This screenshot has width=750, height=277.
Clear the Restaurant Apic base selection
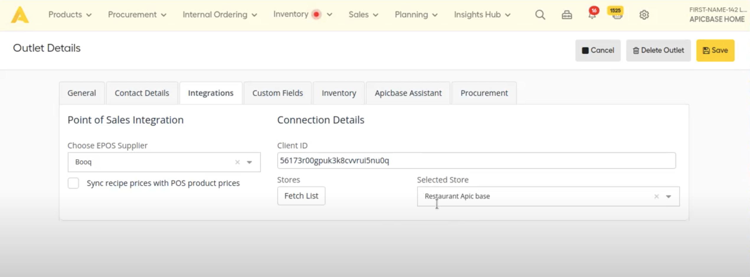[656, 196]
